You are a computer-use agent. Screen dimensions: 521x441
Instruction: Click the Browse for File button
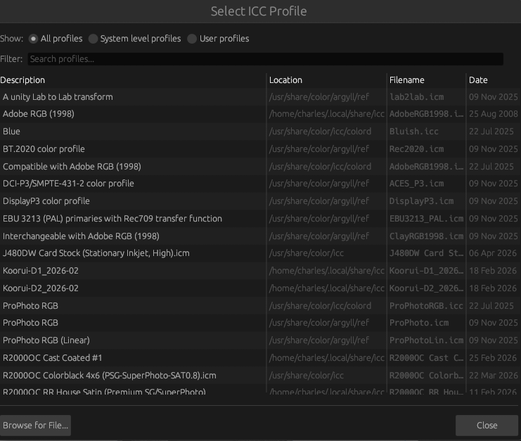pyautogui.click(x=35, y=426)
